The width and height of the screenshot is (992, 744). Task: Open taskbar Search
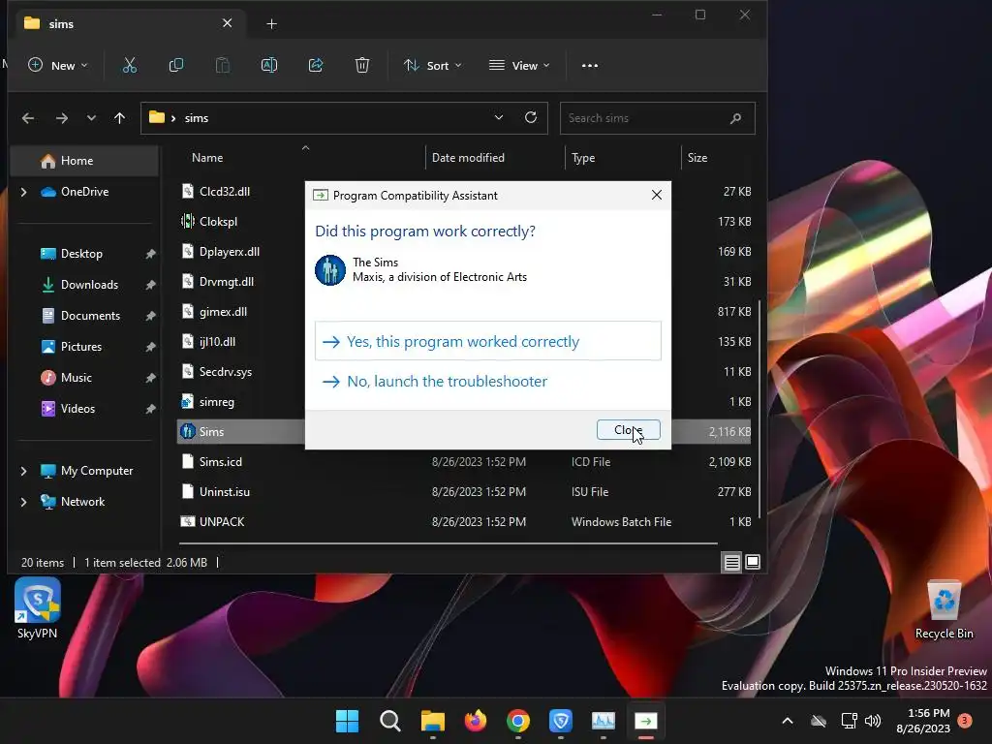(389, 721)
